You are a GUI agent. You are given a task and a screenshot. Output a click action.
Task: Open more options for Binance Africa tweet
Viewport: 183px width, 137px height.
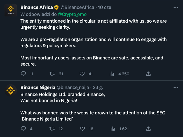(x=175, y=7)
